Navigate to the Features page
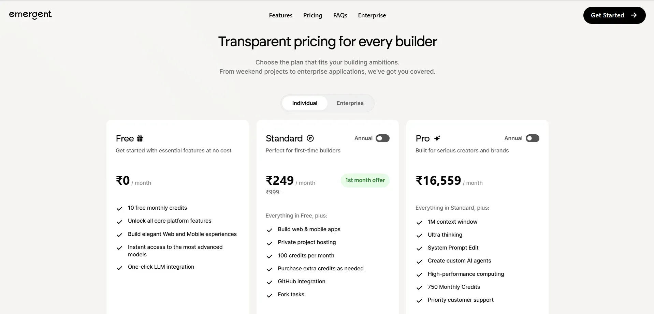 pos(280,15)
